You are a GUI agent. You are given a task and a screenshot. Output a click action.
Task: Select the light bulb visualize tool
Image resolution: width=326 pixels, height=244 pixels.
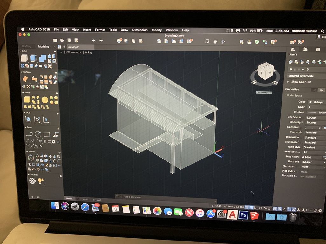pyautogui.click(x=40, y=180)
